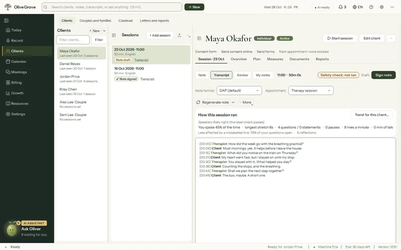Toggle sessions panel collapse icon
The image size is (401, 250).
pyautogui.click(x=114, y=35)
